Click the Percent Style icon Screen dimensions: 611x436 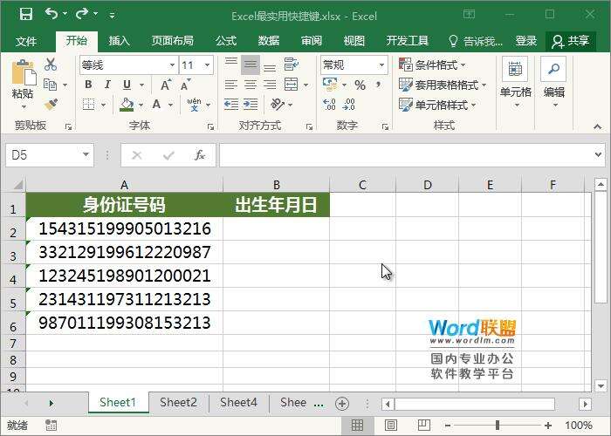click(x=360, y=85)
